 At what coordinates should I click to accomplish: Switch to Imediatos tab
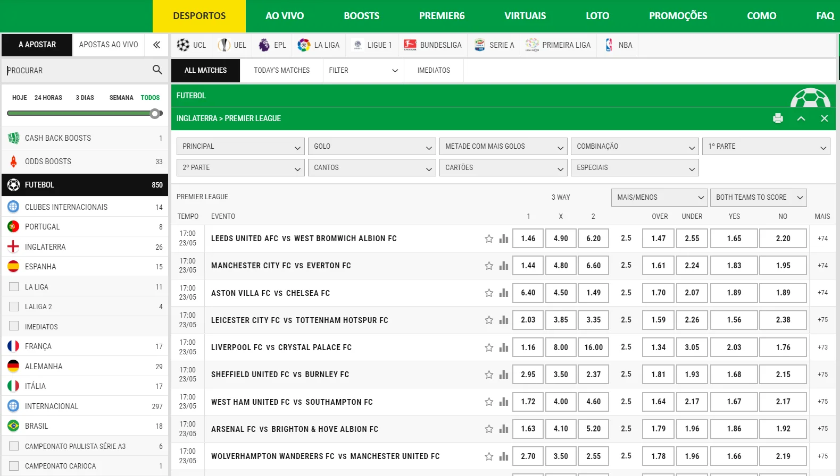click(434, 70)
